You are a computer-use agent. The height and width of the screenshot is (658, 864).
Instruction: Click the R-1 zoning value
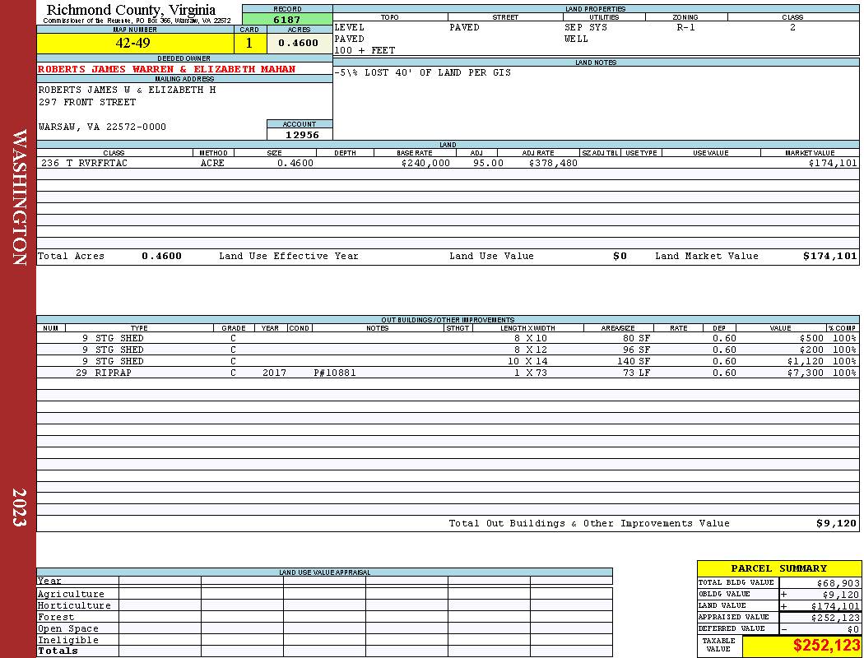point(686,27)
